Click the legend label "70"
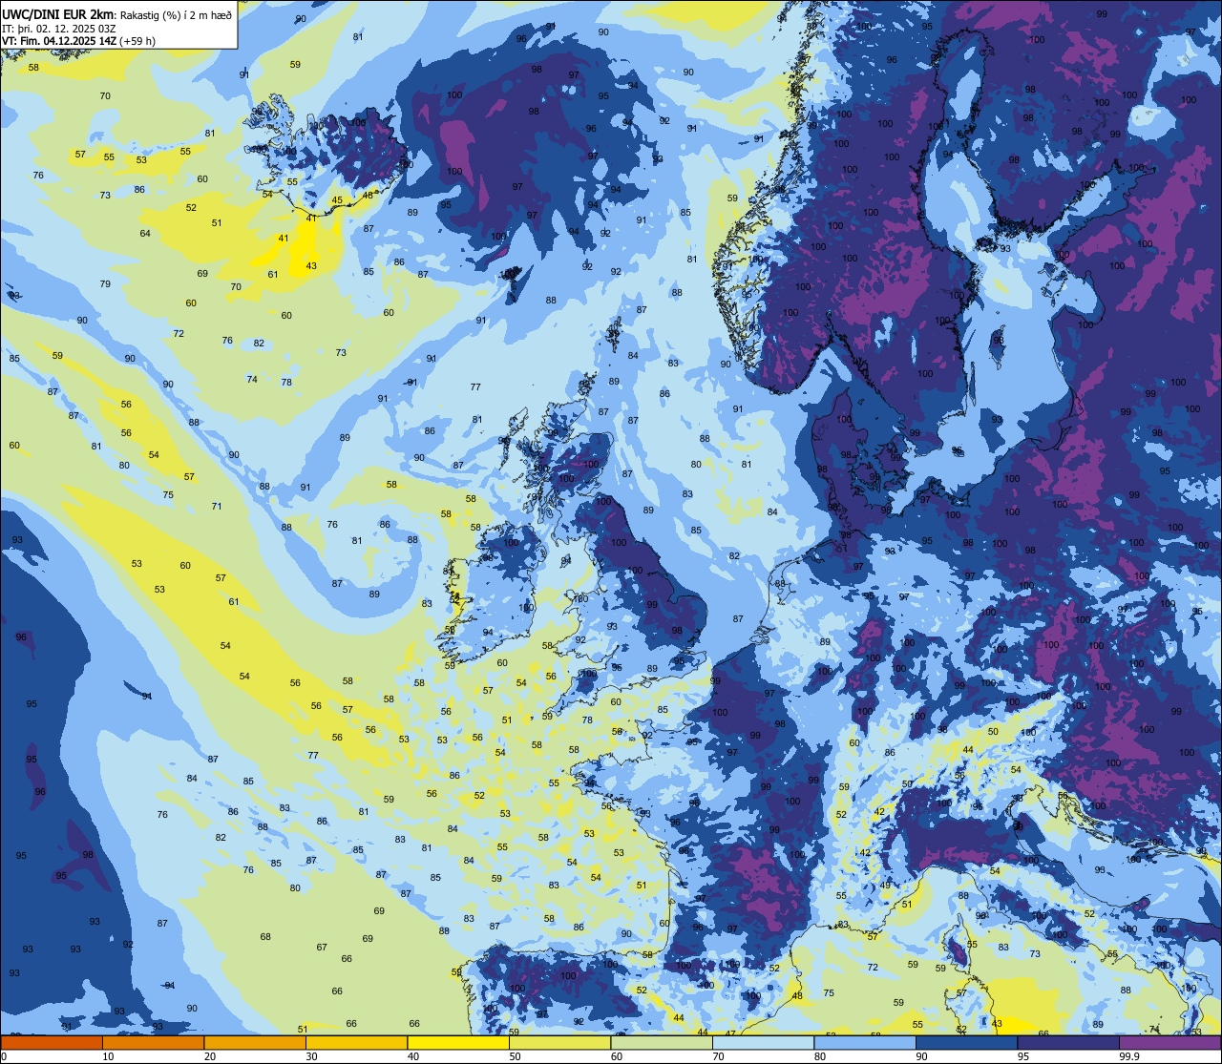 pos(718,1056)
